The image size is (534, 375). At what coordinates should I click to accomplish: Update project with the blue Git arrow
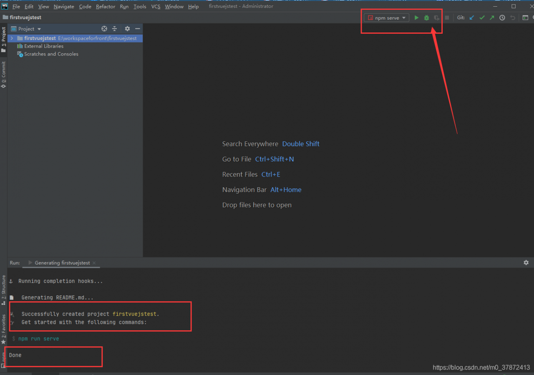(x=472, y=18)
